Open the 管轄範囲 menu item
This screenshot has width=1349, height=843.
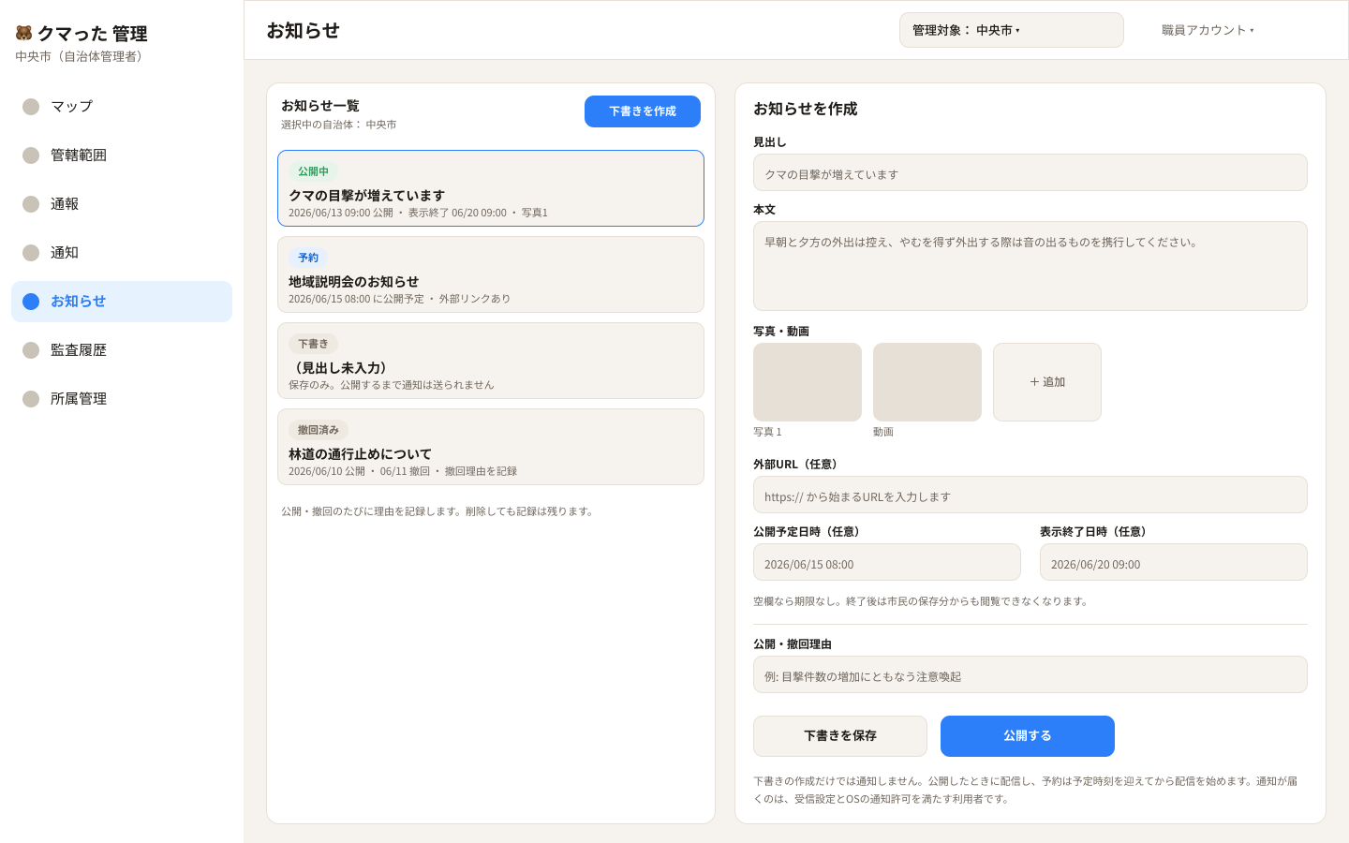pyautogui.click(x=122, y=155)
